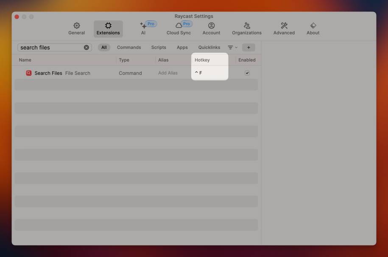The width and height of the screenshot is (388, 257).
Task: Switch to the Scripts filter tab
Action: pyautogui.click(x=159, y=47)
